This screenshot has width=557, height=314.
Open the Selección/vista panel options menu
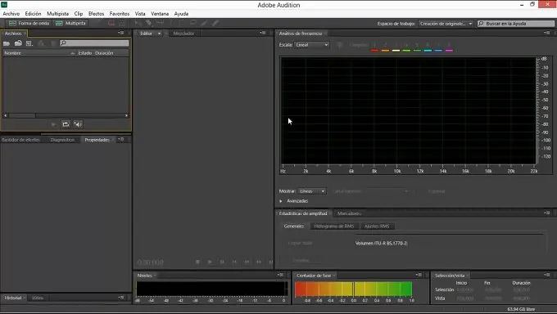coord(546,275)
